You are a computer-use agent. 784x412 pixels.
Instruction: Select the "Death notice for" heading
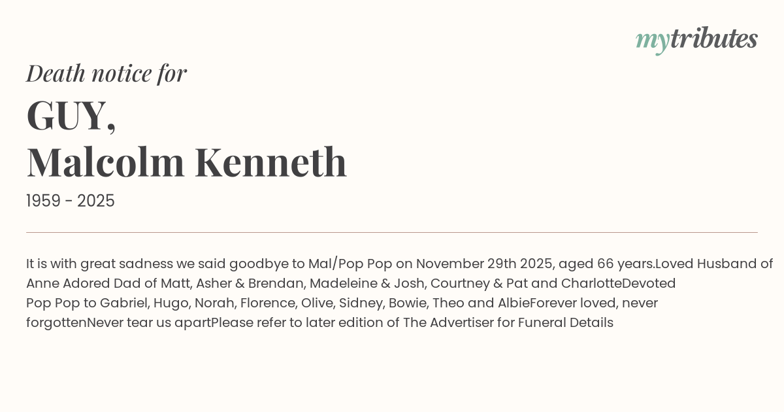pyautogui.click(x=106, y=73)
